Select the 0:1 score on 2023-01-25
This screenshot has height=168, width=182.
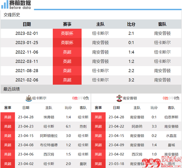(131, 43)
